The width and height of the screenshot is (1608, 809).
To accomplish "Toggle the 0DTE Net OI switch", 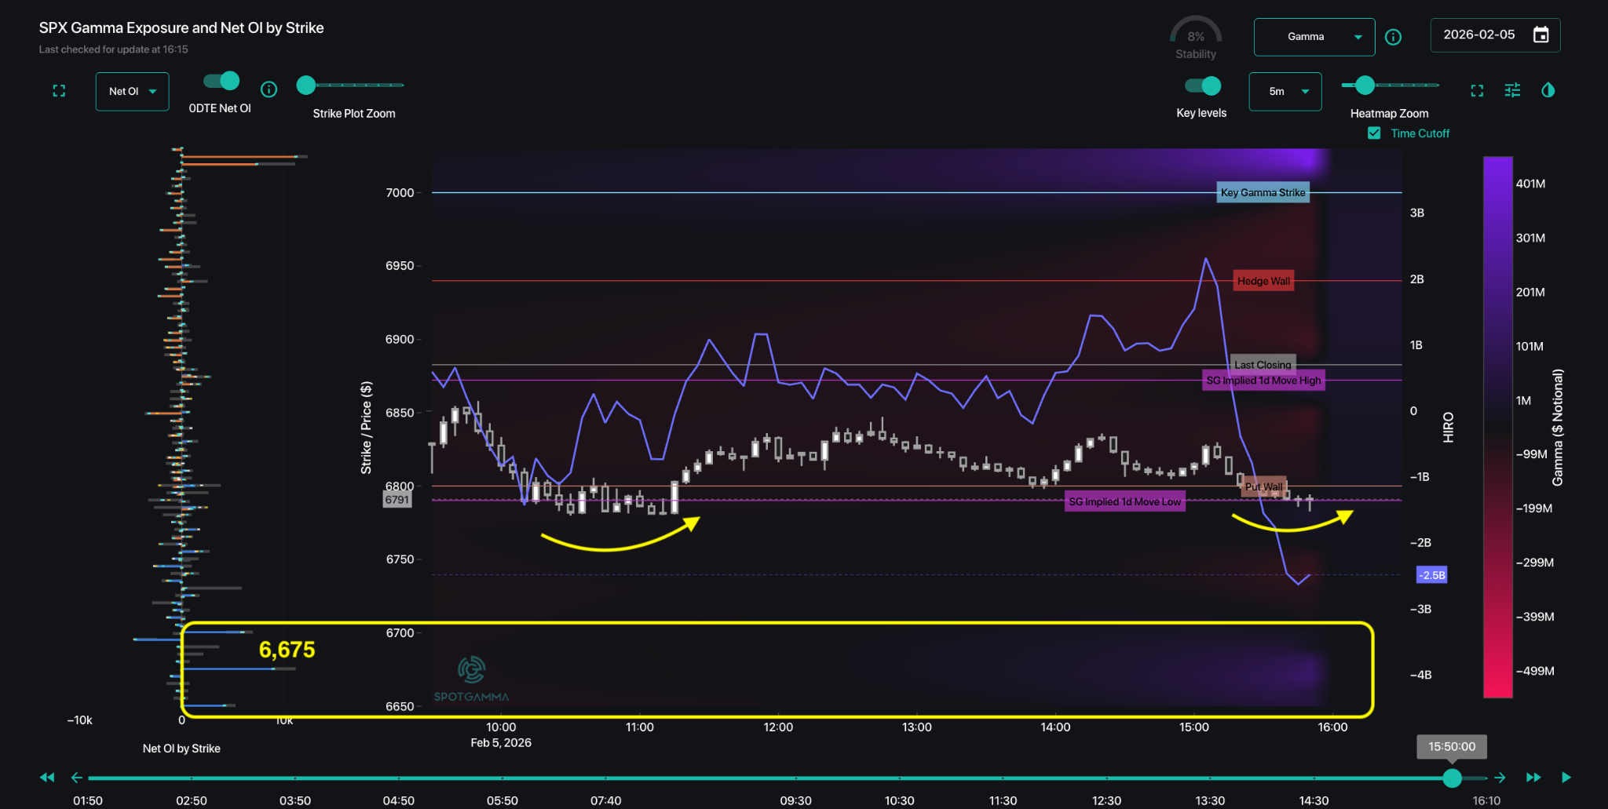I will (x=221, y=81).
